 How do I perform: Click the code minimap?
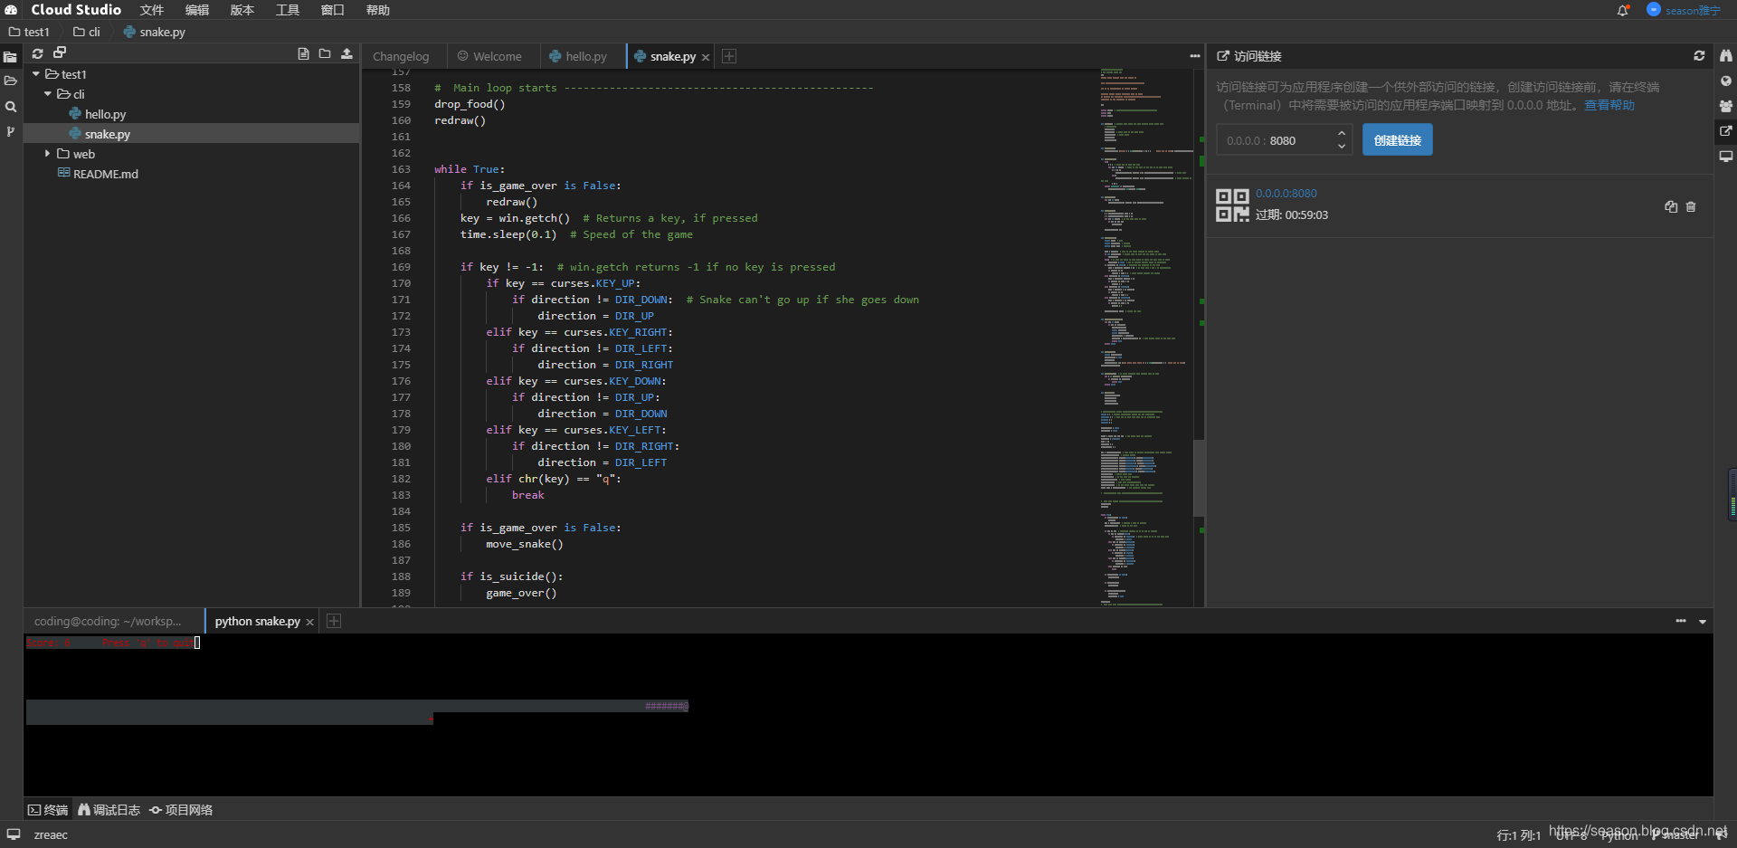1146,337
